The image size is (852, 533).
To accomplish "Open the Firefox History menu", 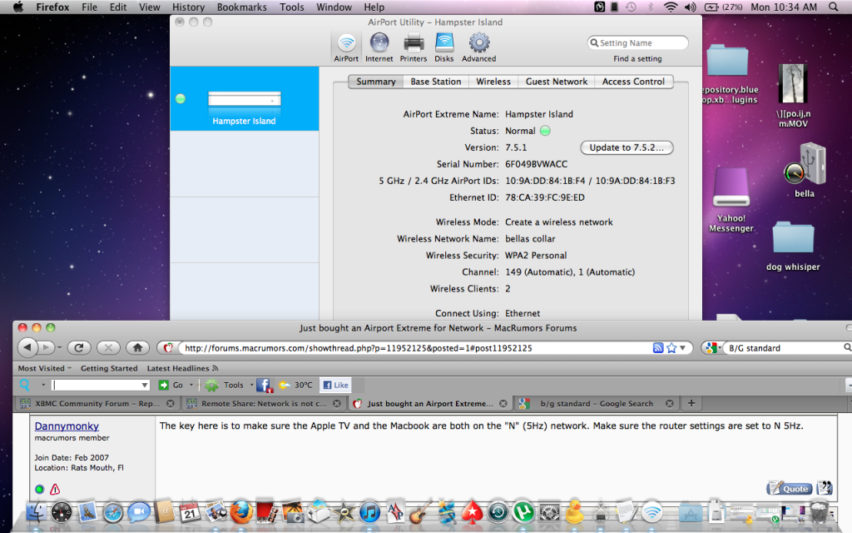I will coord(188,7).
